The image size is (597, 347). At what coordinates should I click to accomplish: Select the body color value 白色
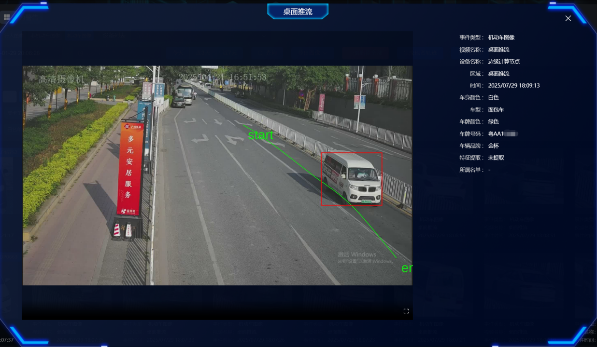click(x=493, y=98)
